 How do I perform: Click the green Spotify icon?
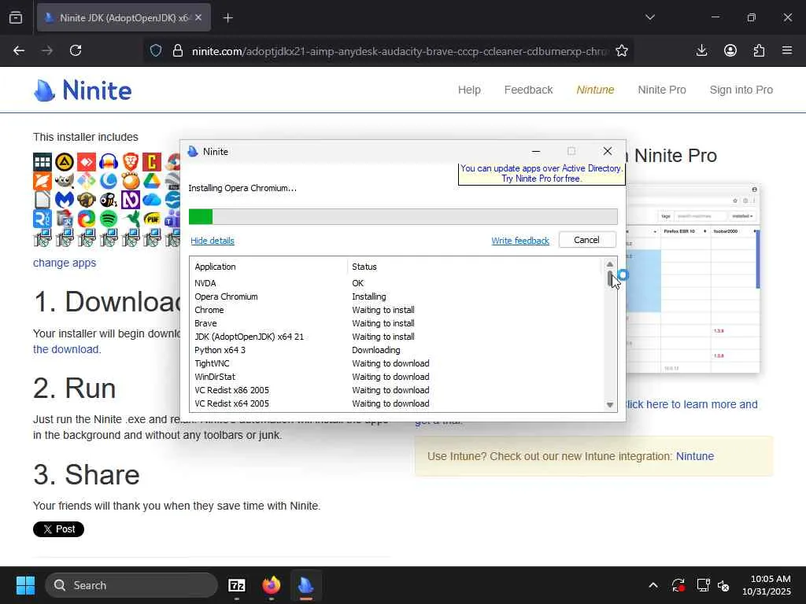tap(109, 219)
